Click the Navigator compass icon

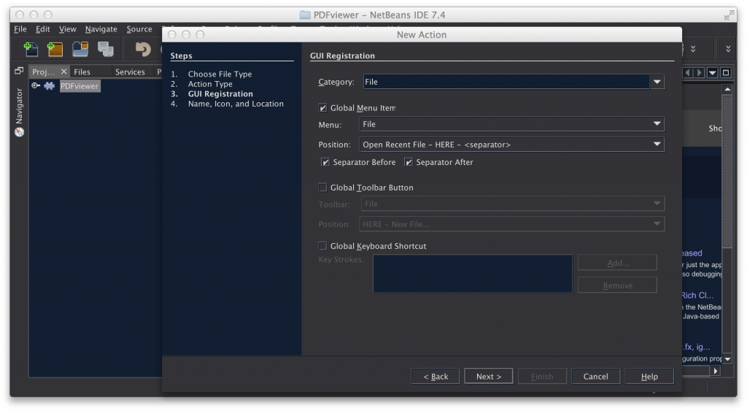pos(19,132)
